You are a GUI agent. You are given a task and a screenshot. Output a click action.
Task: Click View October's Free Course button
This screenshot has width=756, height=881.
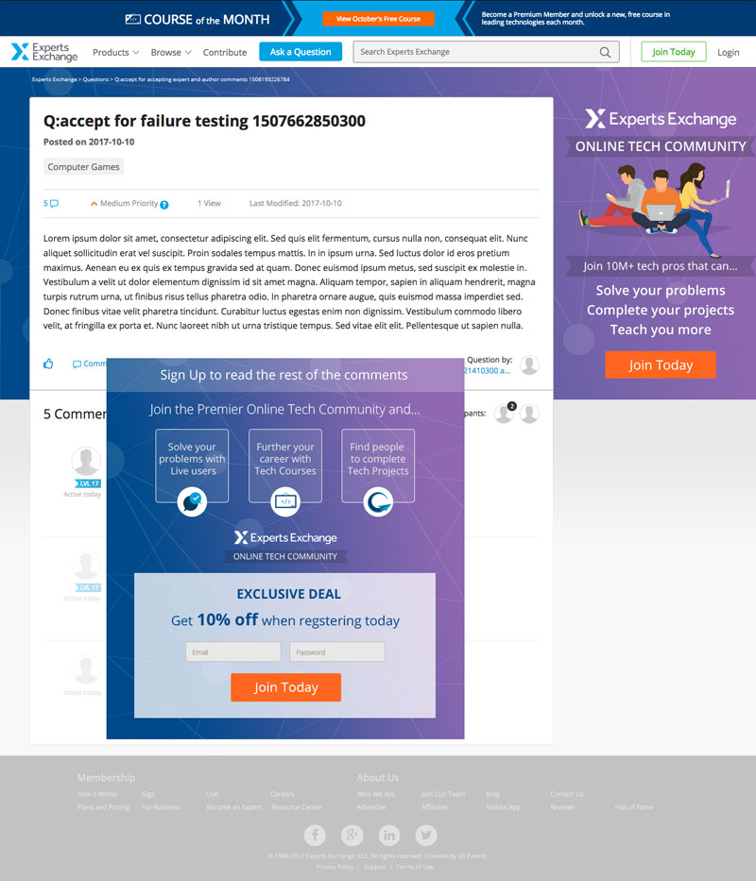[378, 19]
